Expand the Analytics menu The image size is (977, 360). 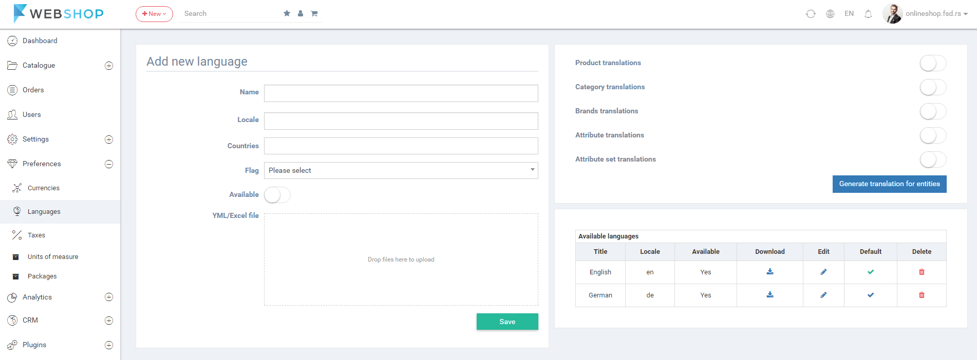(109, 297)
